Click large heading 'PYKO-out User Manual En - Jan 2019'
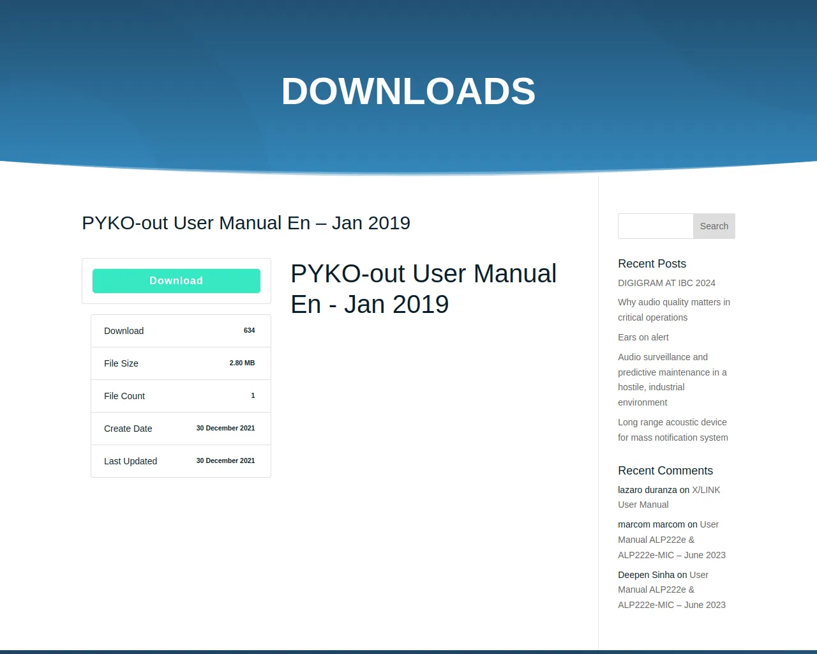 click(x=424, y=289)
